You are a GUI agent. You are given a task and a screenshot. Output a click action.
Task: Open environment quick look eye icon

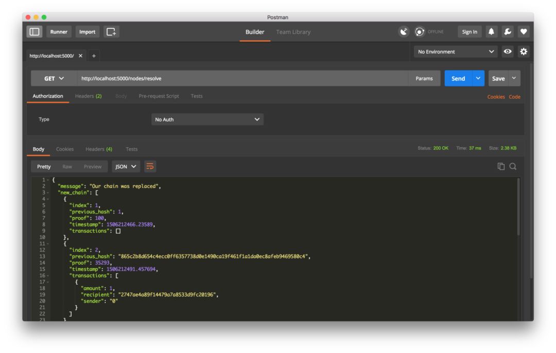tap(508, 51)
